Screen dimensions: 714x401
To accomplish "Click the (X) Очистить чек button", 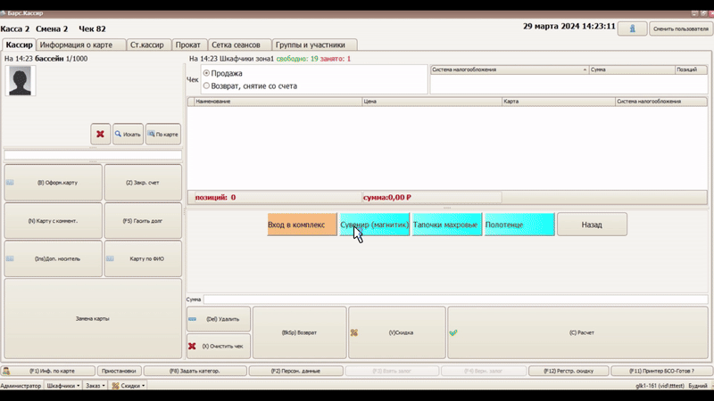I will (218, 346).
